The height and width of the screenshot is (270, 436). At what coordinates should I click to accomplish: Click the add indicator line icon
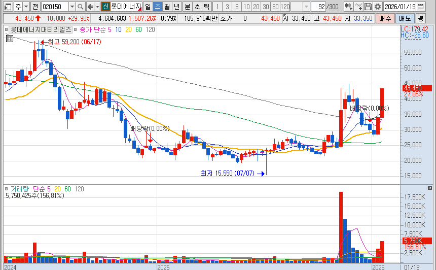(x=358, y=7)
